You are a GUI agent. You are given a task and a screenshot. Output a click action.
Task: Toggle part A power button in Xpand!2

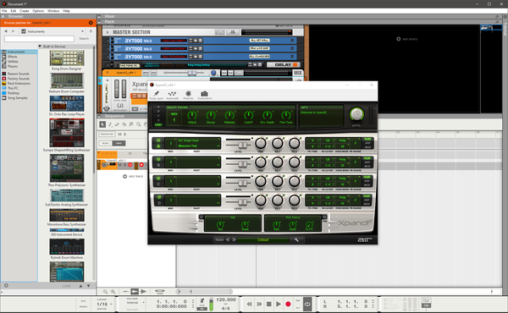coord(158,140)
